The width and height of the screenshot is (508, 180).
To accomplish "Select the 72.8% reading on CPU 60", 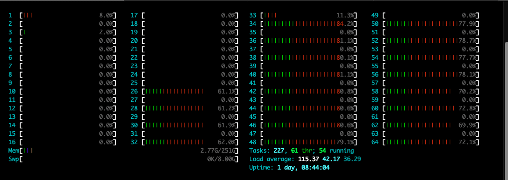I will (468, 108).
